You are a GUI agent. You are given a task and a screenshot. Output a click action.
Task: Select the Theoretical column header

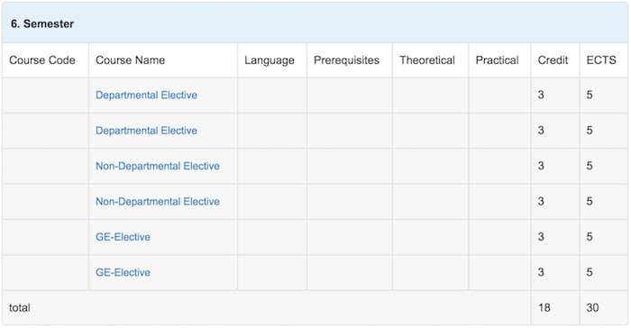(x=427, y=60)
